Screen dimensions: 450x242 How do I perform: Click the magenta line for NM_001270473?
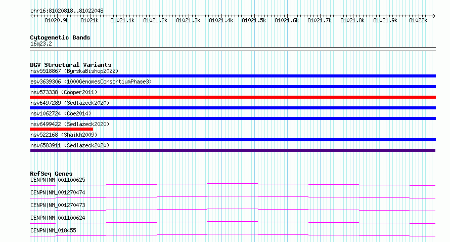coord(233,210)
